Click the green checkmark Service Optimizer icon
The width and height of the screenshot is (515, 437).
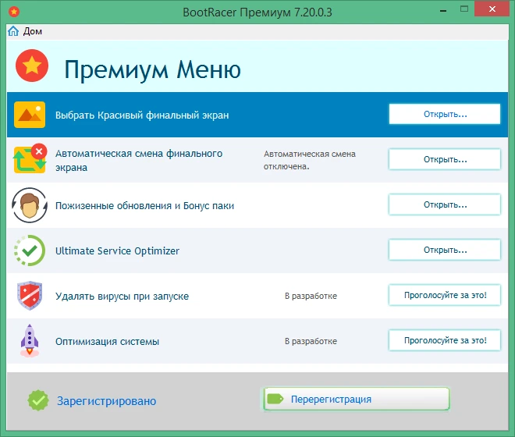[30, 250]
